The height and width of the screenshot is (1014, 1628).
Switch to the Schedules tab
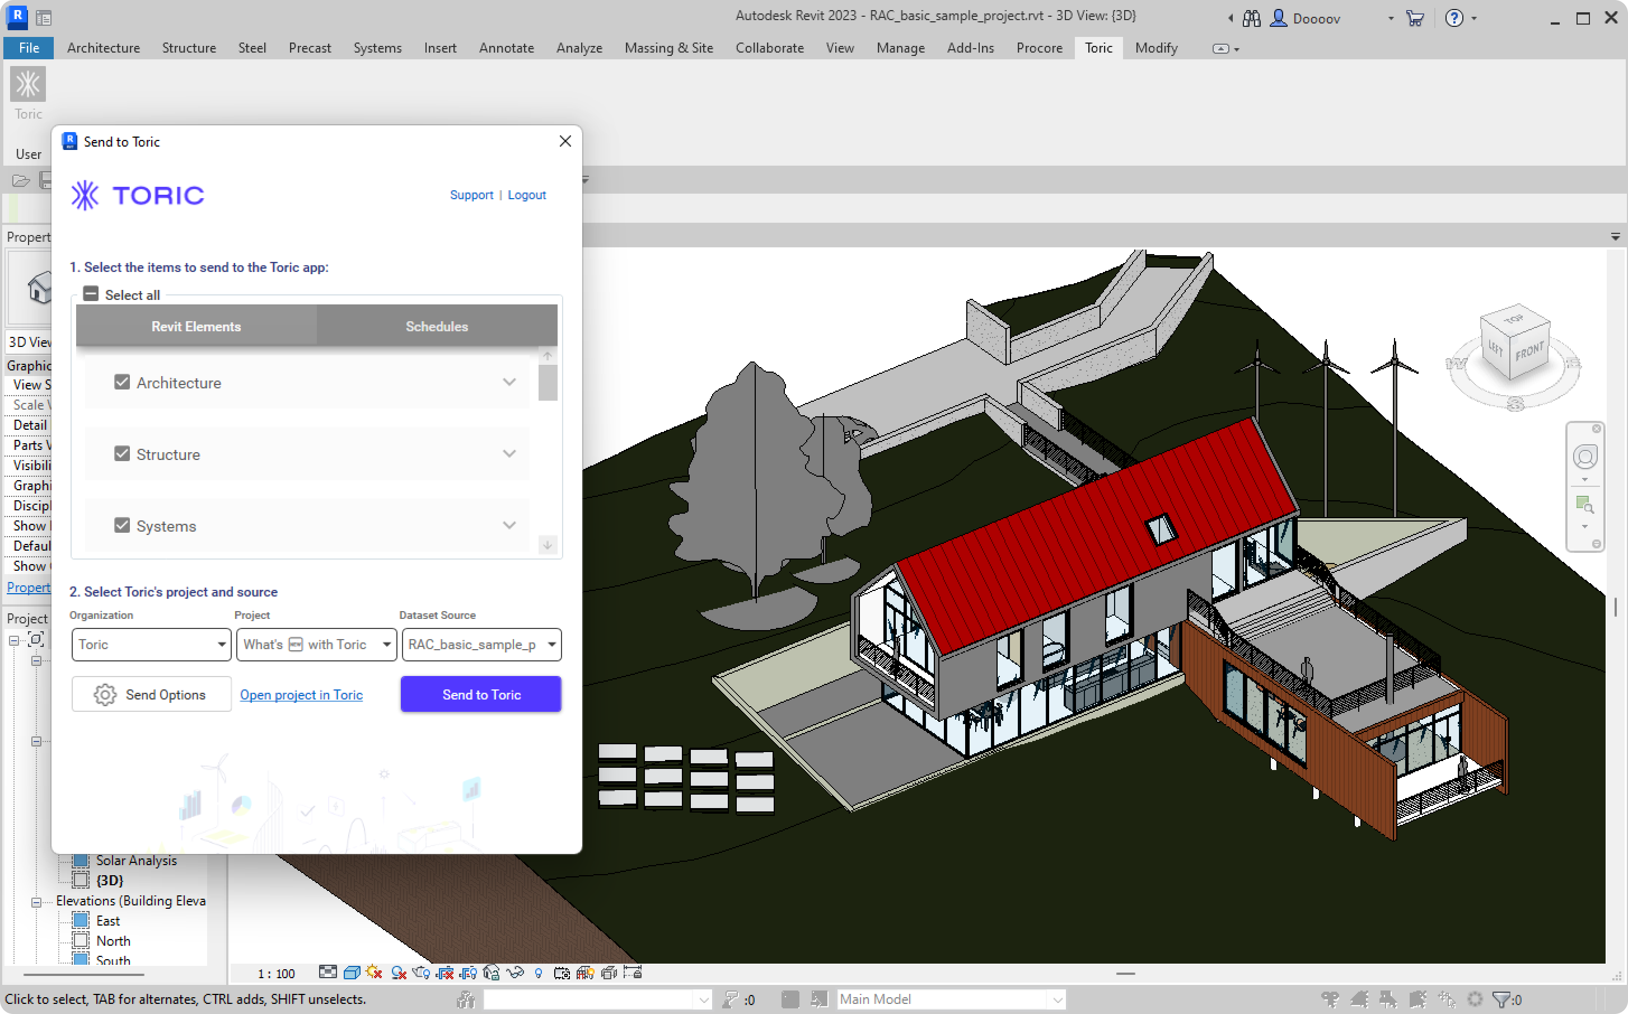(436, 327)
